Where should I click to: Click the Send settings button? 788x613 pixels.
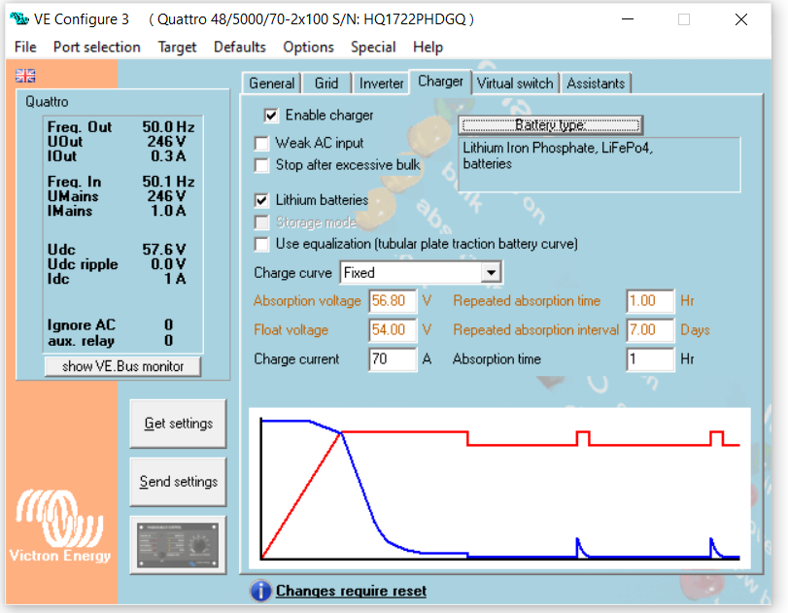pyautogui.click(x=178, y=482)
